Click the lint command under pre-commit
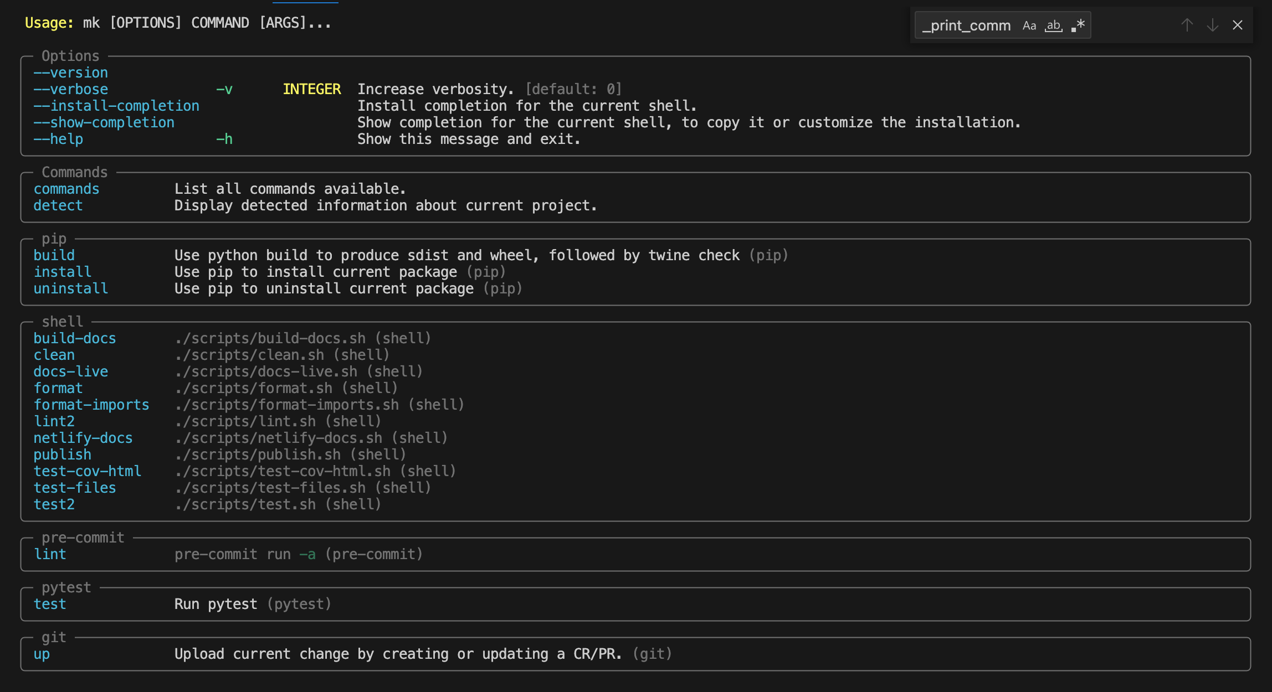 tap(50, 554)
